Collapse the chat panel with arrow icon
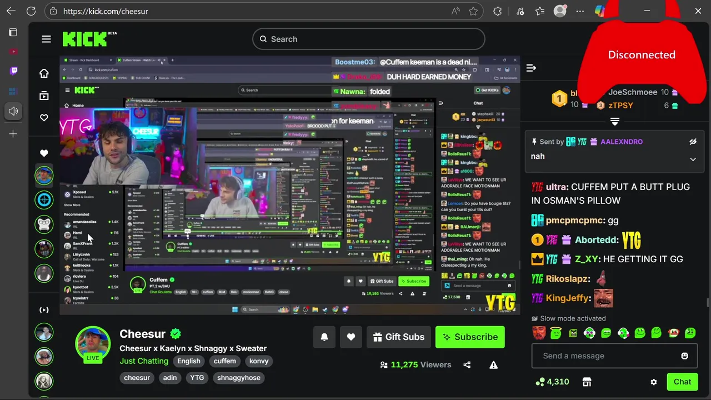The height and width of the screenshot is (400, 711). click(x=531, y=68)
